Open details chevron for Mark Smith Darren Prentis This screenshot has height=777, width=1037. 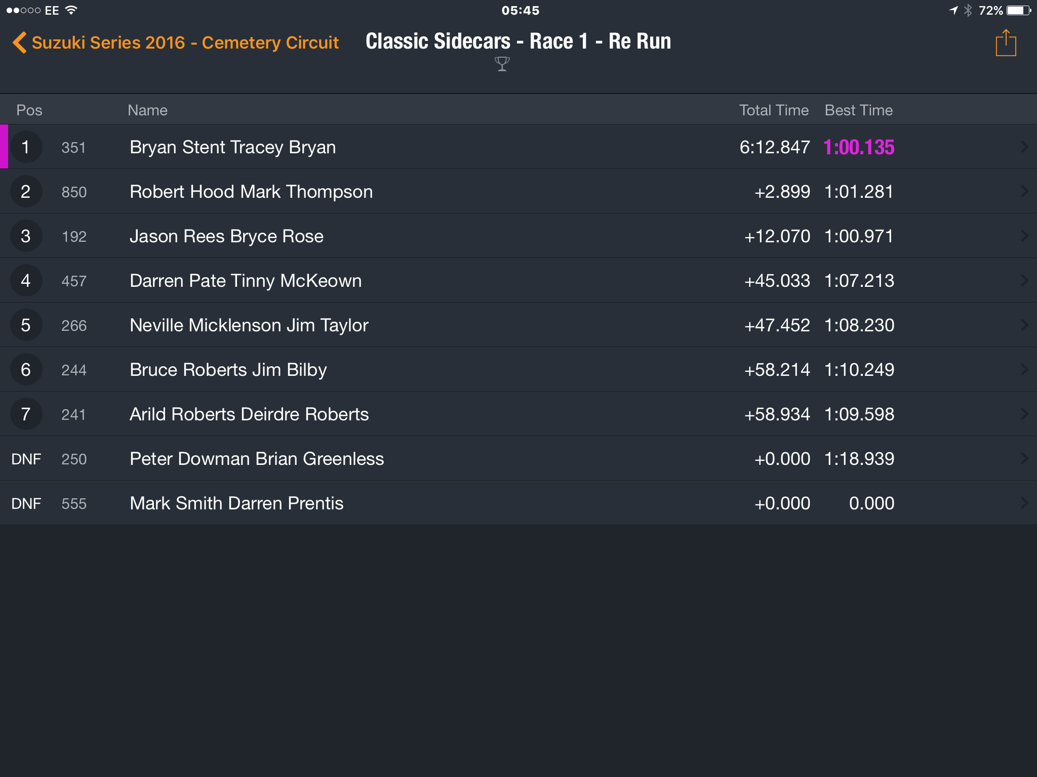pos(1024,503)
